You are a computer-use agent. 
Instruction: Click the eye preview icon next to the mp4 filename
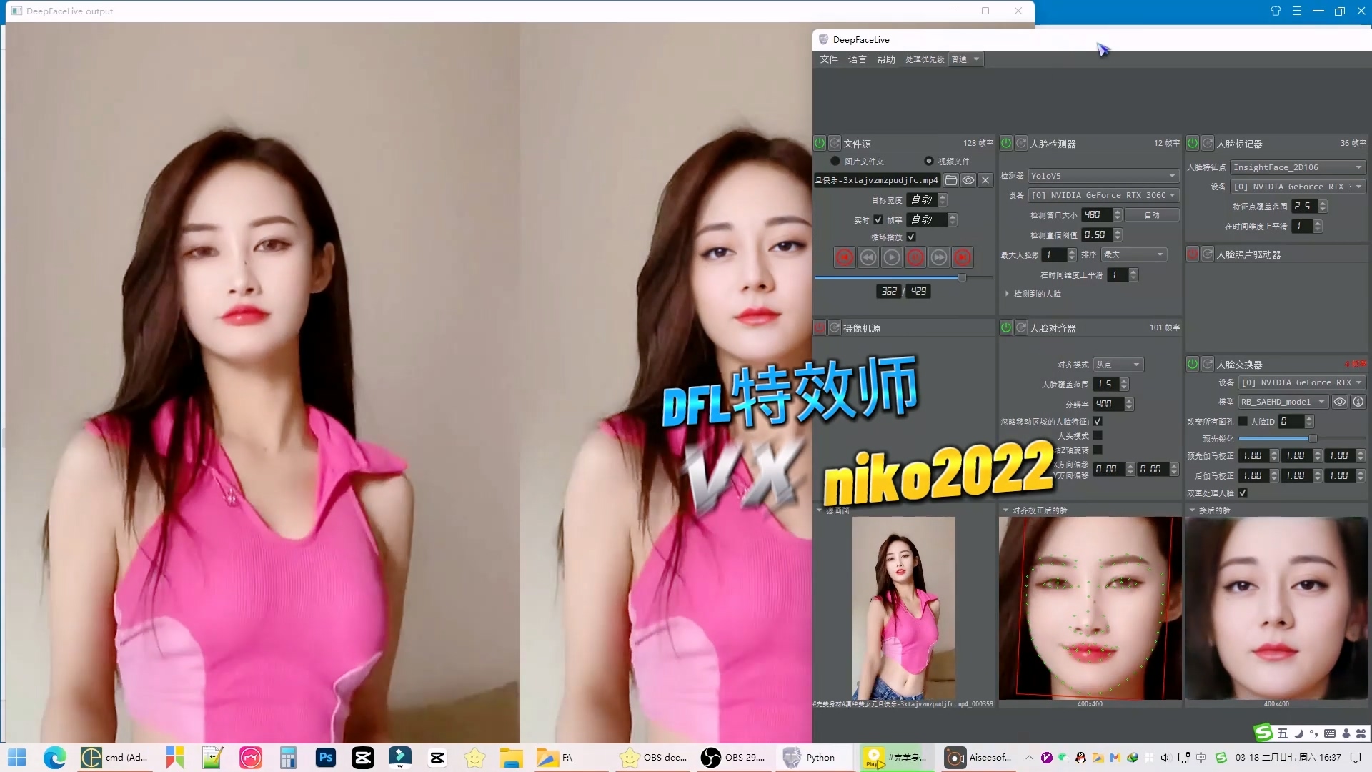tap(968, 180)
